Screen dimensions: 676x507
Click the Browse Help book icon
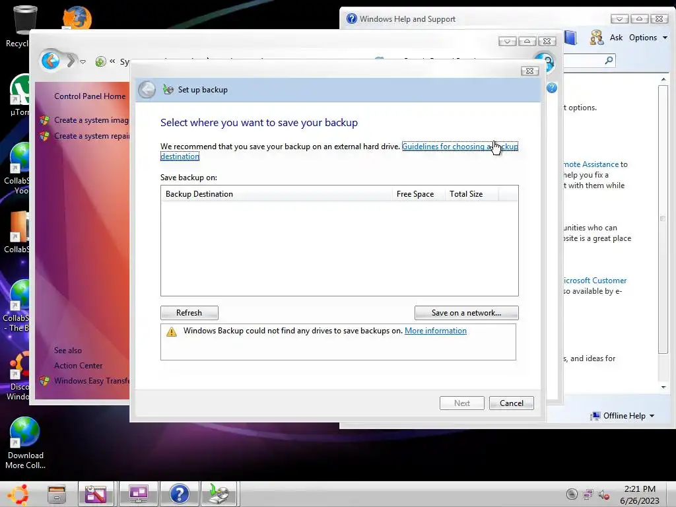570,38
